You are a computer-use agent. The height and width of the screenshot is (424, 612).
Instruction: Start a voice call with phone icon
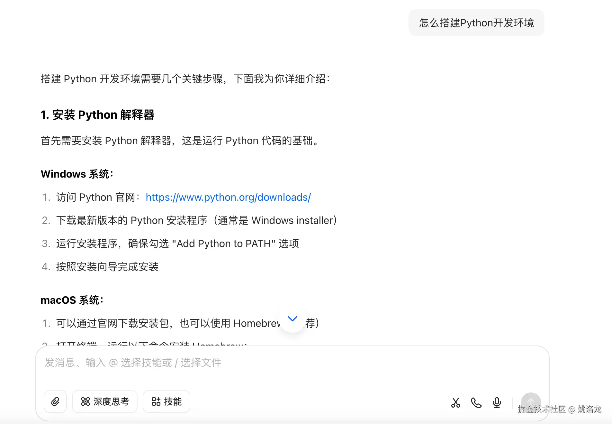click(476, 402)
